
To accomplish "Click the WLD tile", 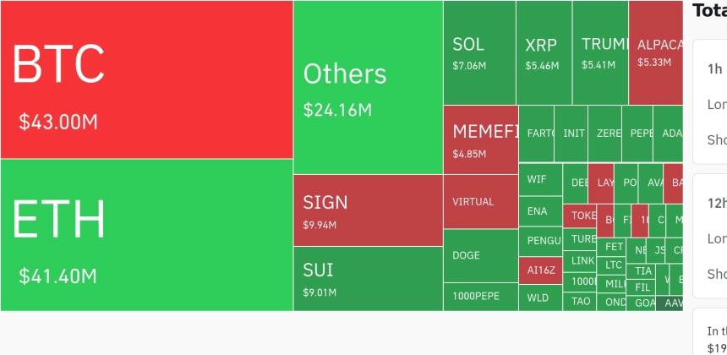I will (541, 298).
